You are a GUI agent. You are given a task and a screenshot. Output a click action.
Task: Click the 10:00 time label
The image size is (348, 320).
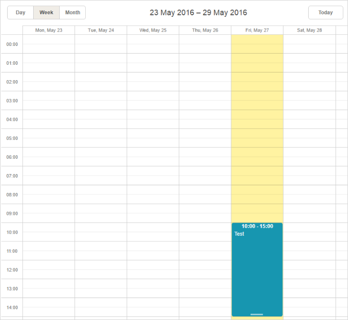point(12,232)
